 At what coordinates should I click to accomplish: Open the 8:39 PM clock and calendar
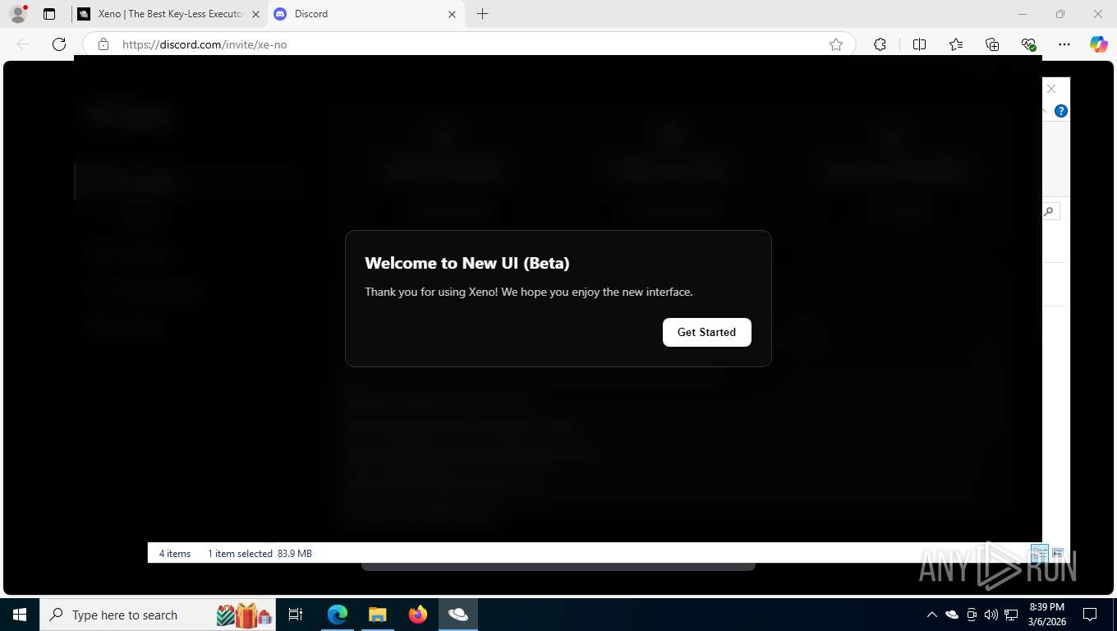(x=1046, y=615)
